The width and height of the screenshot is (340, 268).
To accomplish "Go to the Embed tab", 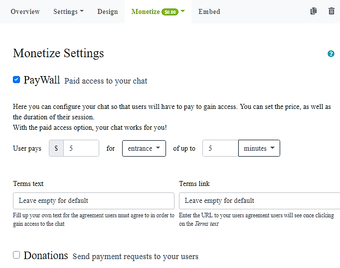I will point(209,11).
